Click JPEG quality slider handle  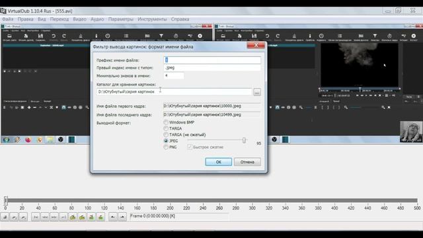[x=244, y=140]
